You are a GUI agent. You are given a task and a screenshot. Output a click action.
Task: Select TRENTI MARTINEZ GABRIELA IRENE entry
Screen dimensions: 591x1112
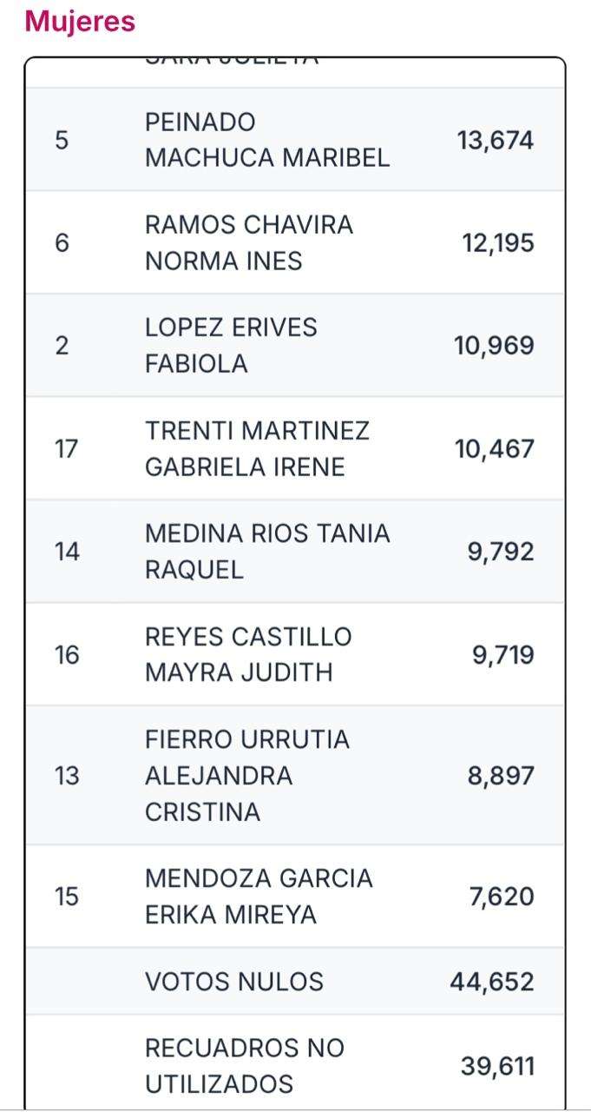pyautogui.click(x=257, y=449)
